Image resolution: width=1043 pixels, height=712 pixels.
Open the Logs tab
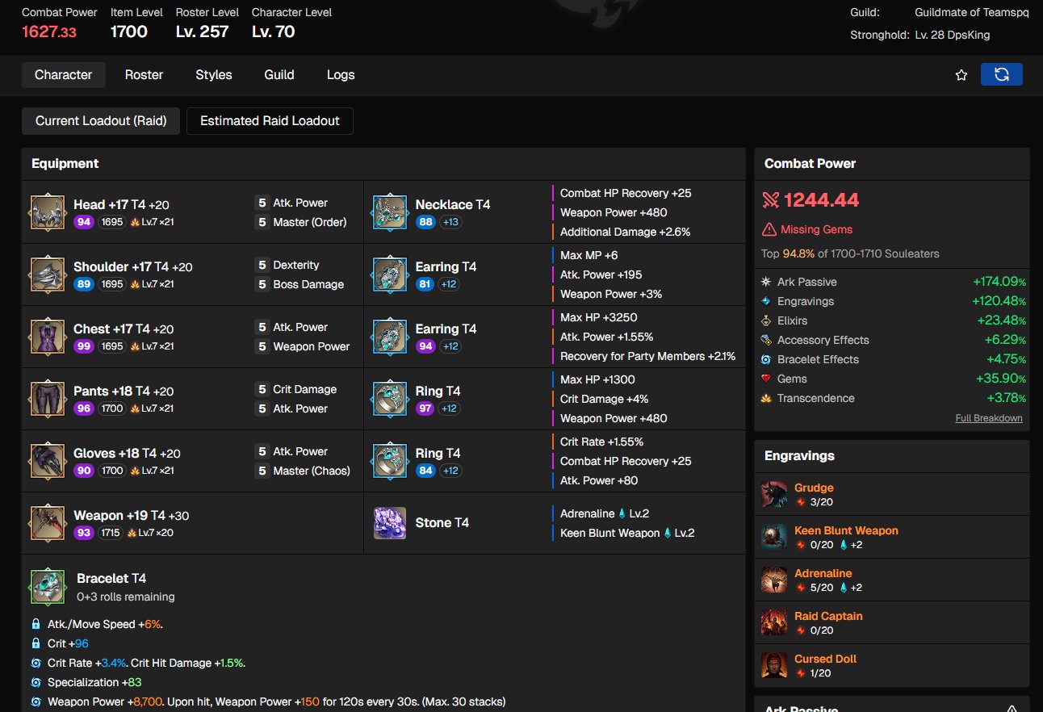point(340,75)
